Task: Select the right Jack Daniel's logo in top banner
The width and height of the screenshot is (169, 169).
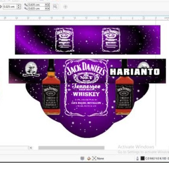Action: coord(111,40)
